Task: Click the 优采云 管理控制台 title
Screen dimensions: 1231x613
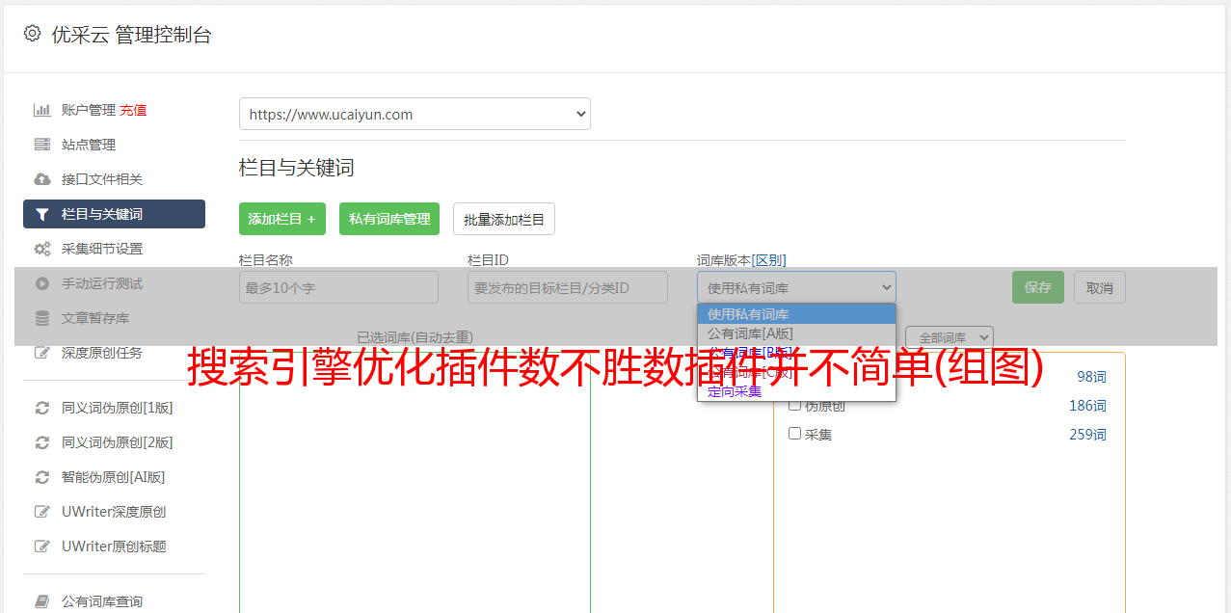Action: tap(131, 35)
